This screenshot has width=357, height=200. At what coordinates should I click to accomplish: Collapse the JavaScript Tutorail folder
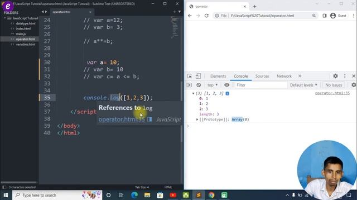5,18
